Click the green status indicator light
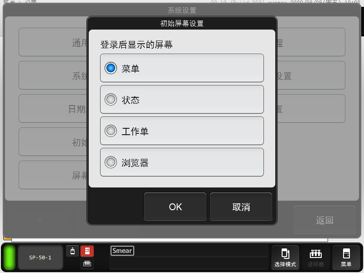Image resolution: width=364 pixels, height=273 pixels. [x=10, y=258]
